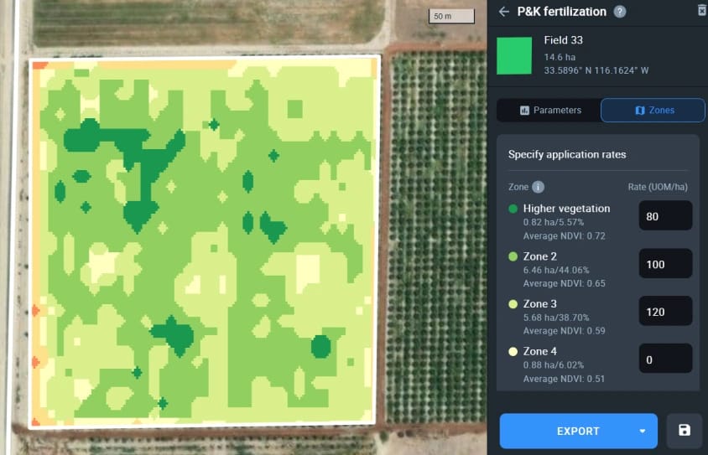Click 'Average NDVI: 0.51' text

coord(564,379)
